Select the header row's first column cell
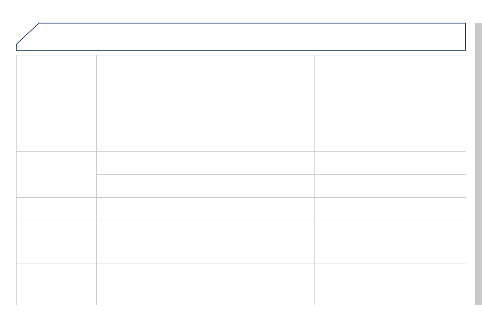 56,62
